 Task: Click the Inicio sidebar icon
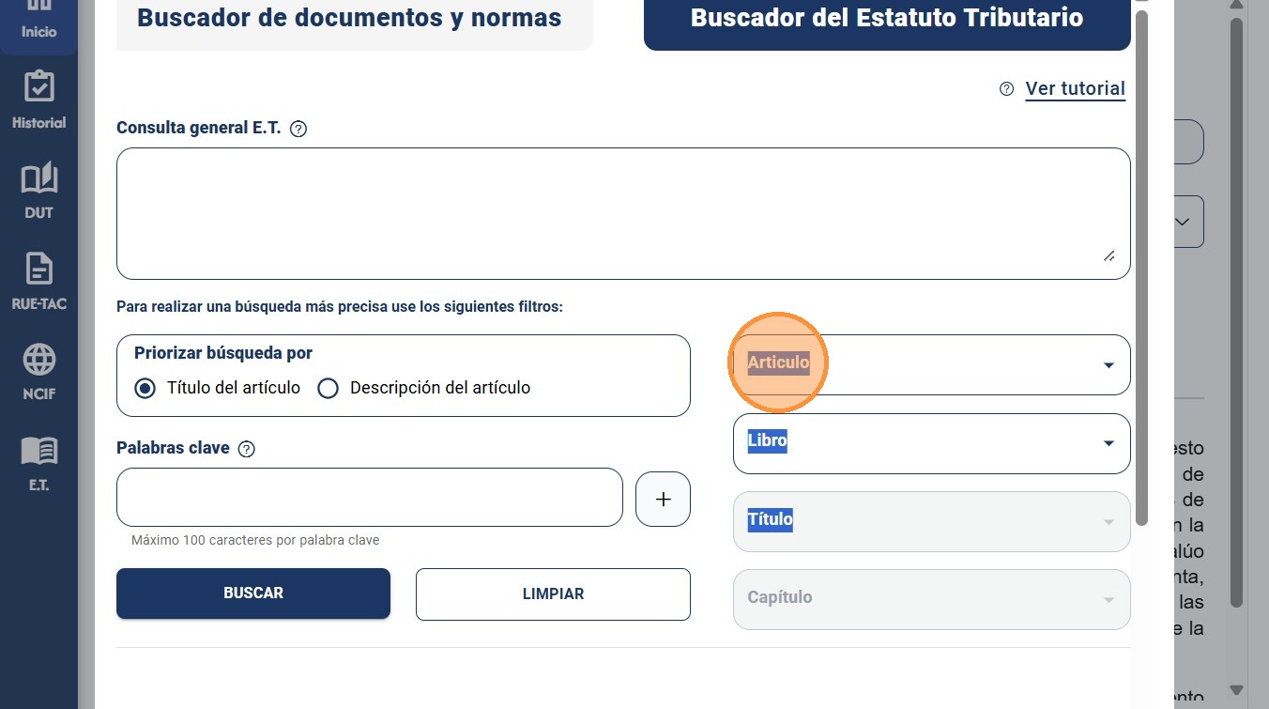tap(38, 21)
